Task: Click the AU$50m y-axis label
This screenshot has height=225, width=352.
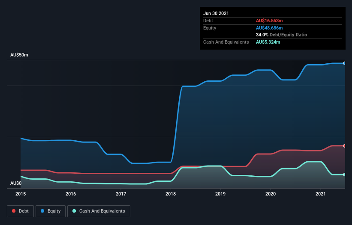Action: [19, 55]
